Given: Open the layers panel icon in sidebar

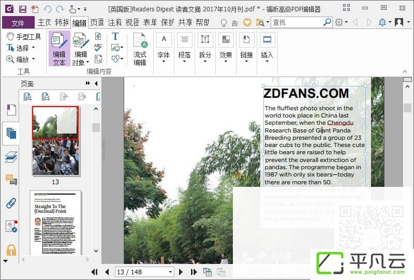Looking at the screenshot, I should click(11, 157).
